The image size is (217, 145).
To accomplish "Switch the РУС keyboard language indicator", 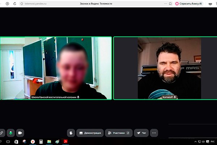I will (213, 142).
